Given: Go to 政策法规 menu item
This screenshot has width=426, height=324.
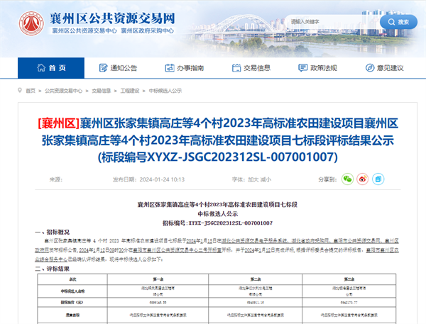Looking at the screenshot, I should pos(324,68).
